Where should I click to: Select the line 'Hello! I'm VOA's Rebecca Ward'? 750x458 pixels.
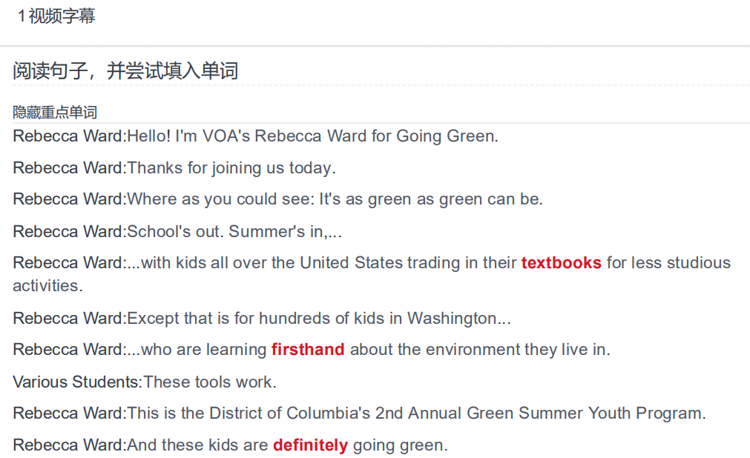click(x=255, y=136)
